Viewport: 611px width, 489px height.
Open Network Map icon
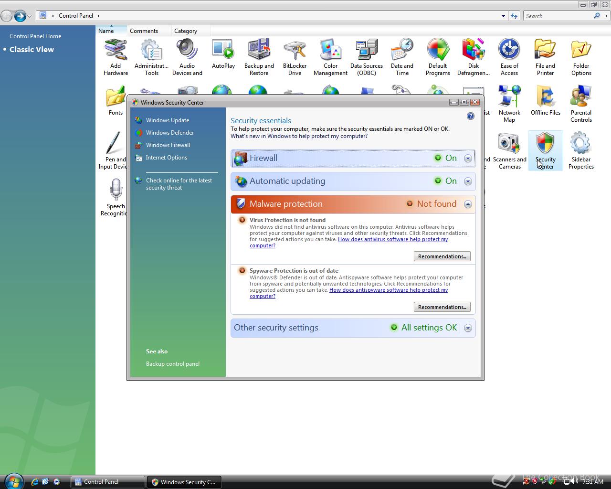point(509,104)
